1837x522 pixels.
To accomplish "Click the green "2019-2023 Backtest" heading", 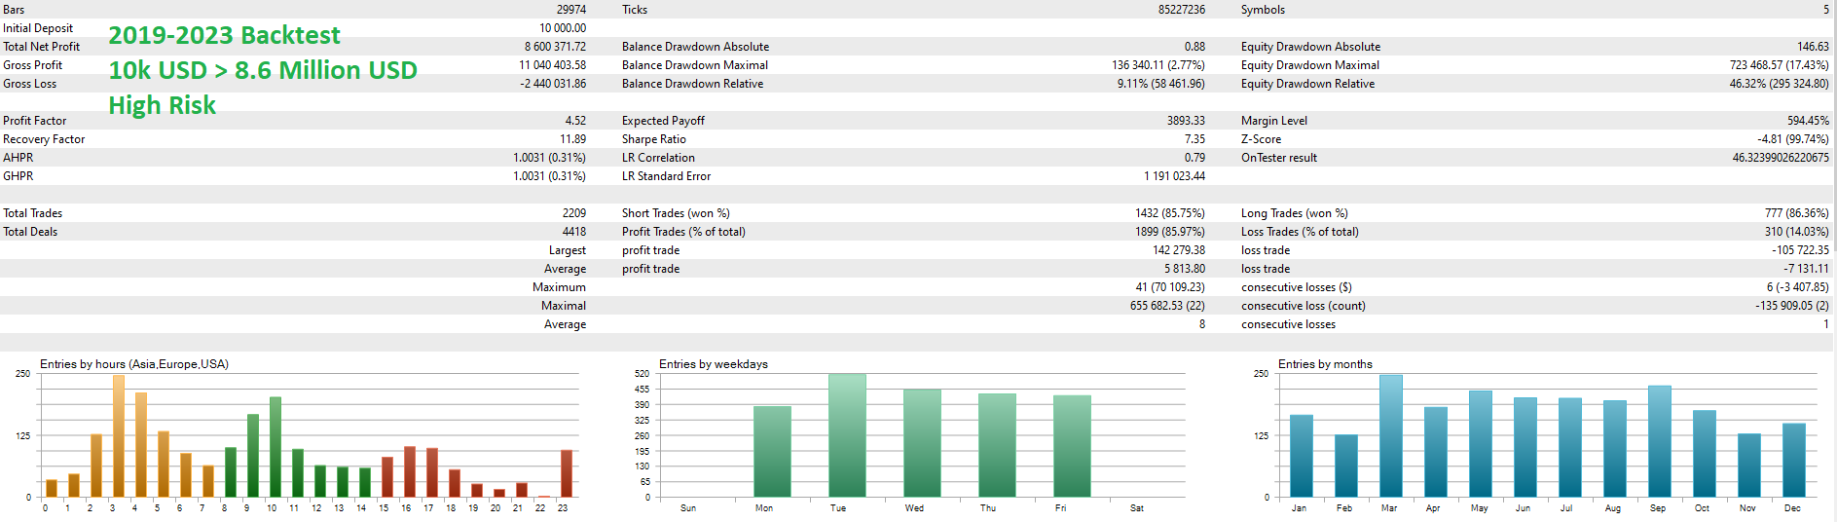I will pos(224,35).
